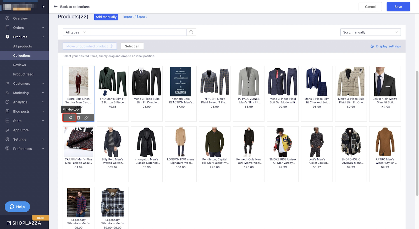Click the Orders sidebar icon
Viewport: 419px width, 229px height.
tap(7, 27)
